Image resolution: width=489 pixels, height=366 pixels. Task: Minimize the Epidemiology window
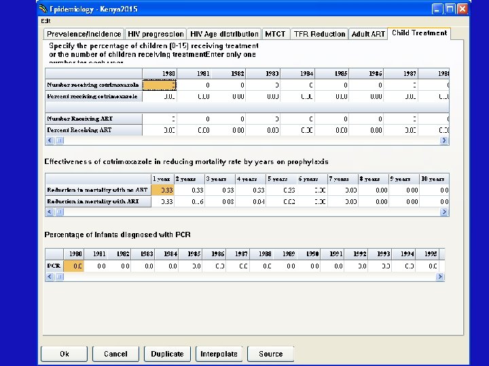pyautogui.click(x=437, y=9)
